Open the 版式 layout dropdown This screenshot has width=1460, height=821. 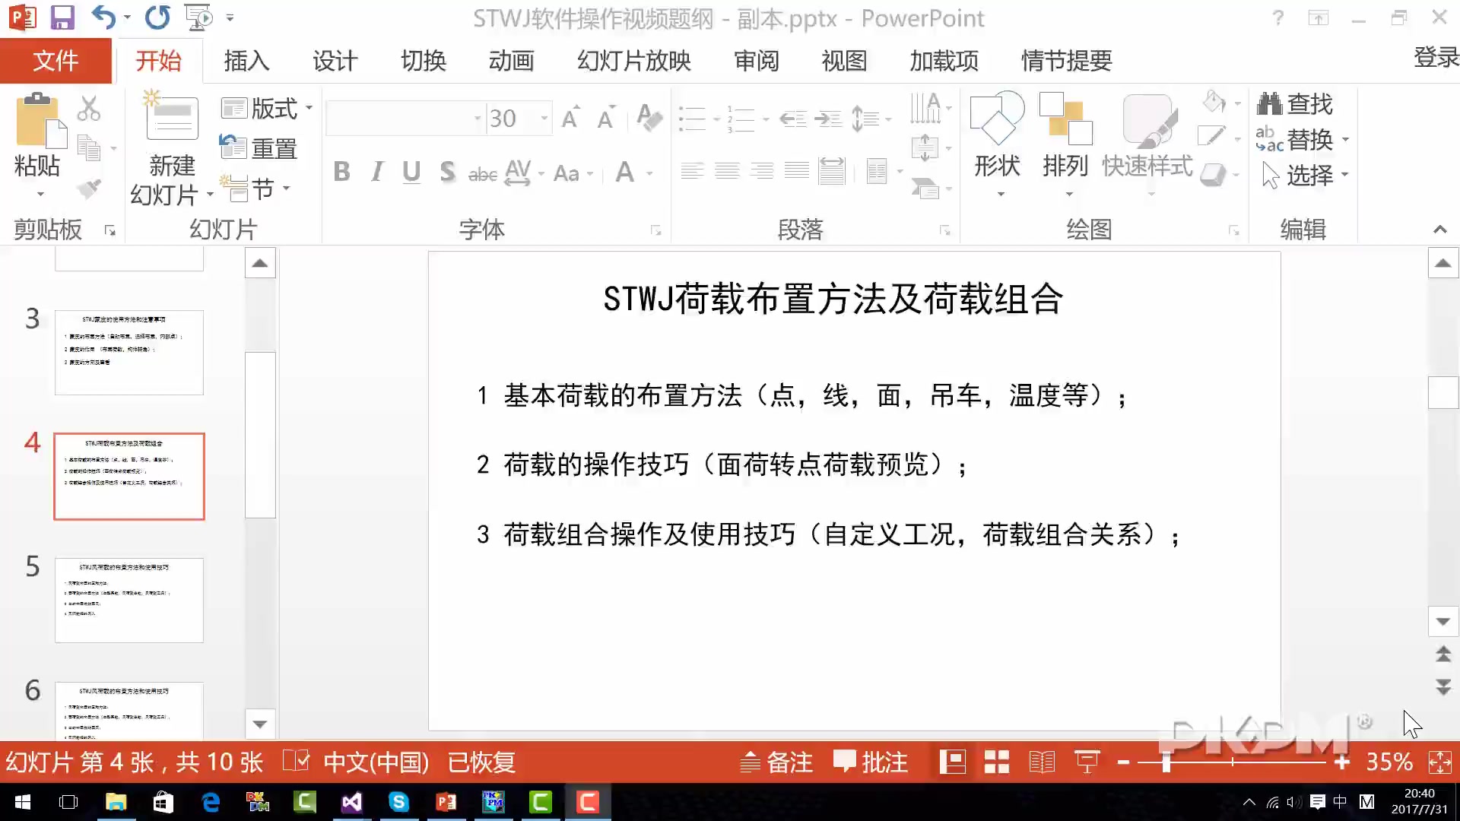click(268, 109)
